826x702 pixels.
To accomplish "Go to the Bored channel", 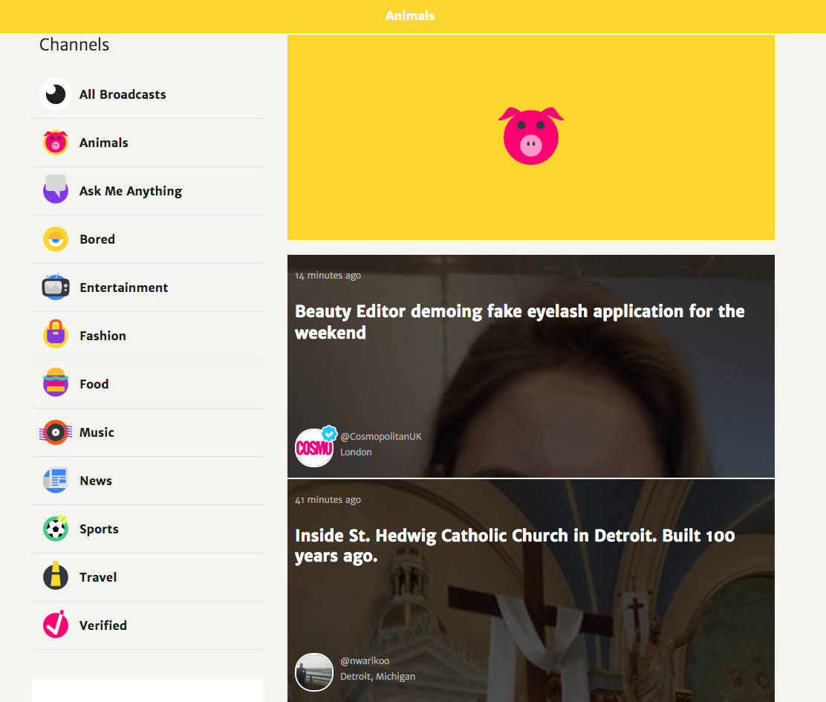I will (97, 239).
